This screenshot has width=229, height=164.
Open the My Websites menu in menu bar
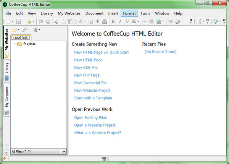[69, 13]
